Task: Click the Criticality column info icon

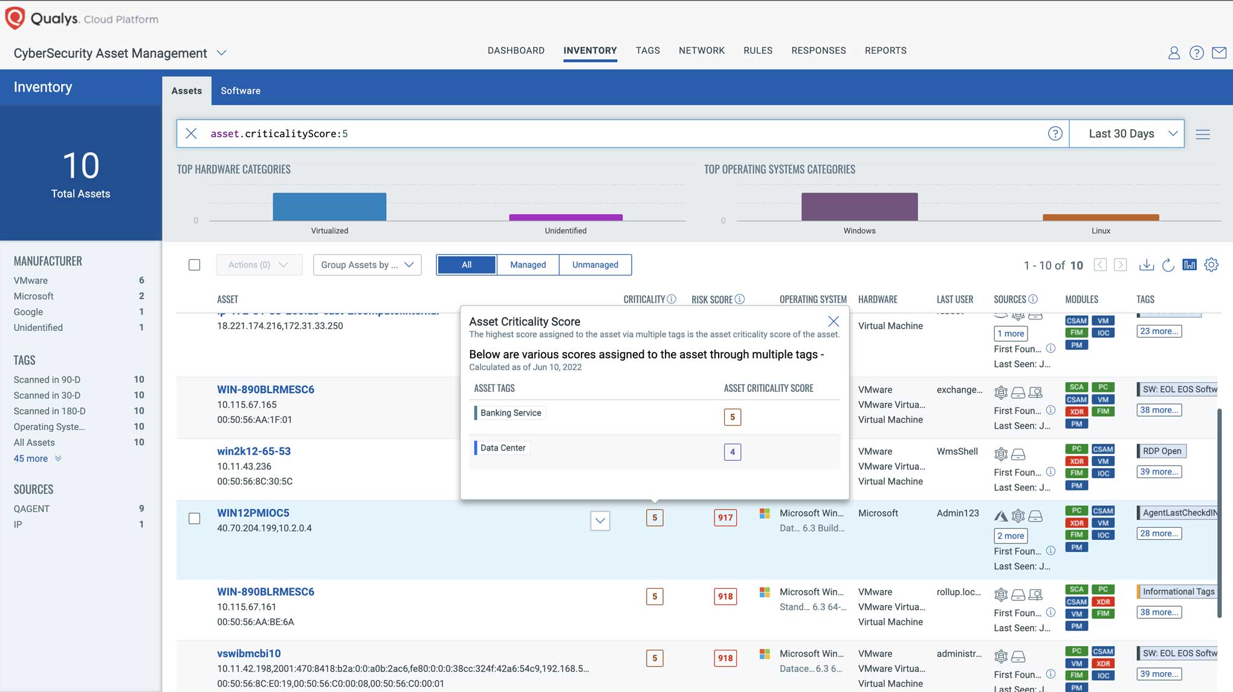Action: pos(672,299)
